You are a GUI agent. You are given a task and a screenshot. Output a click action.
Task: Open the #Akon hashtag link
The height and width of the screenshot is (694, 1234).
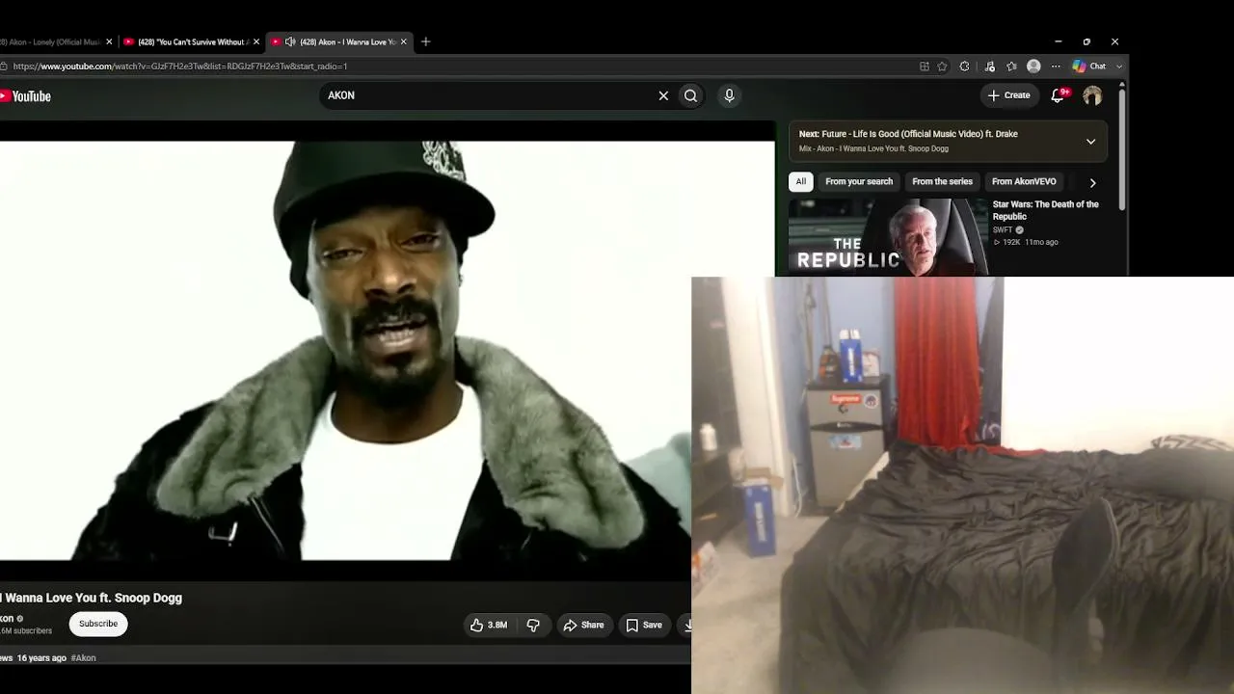tap(83, 657)
